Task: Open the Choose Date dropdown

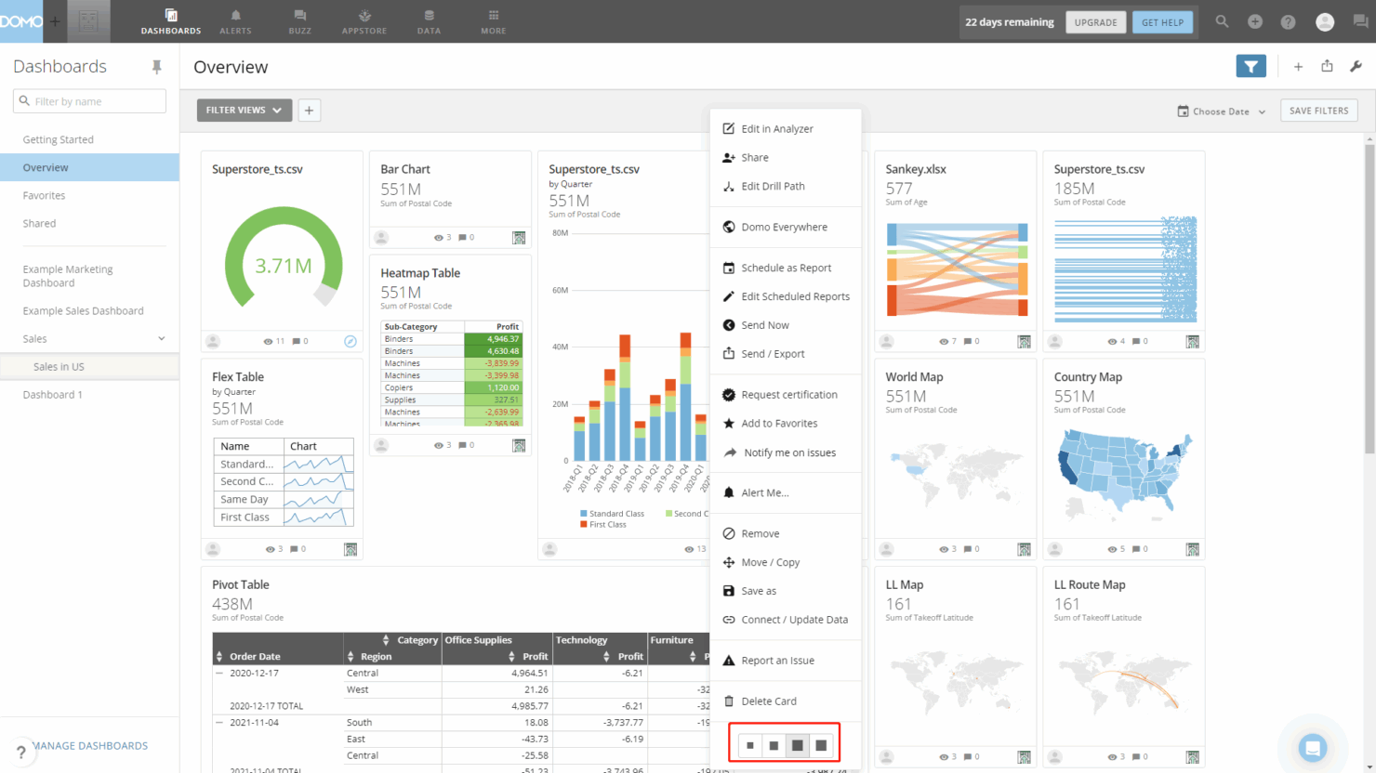Action: (1222, 111)
